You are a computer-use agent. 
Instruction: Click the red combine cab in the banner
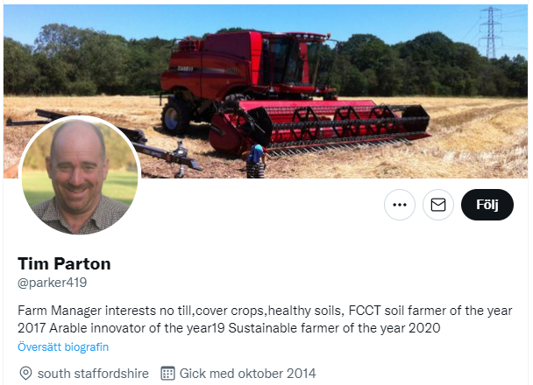[x=294, y=63]
